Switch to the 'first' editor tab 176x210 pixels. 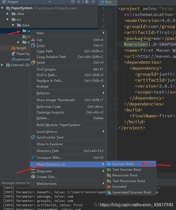pyautogui.click(x=107, y=2)
